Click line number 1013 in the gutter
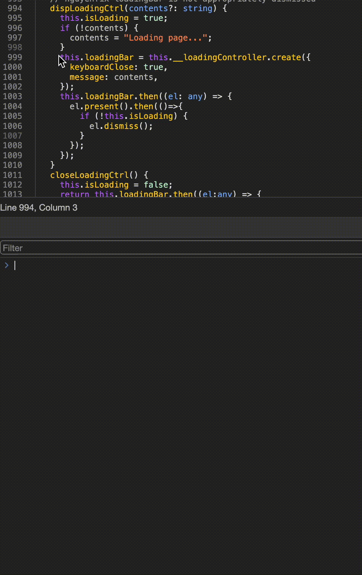This screenshot has height=575, width=362. tap(14, 193)
